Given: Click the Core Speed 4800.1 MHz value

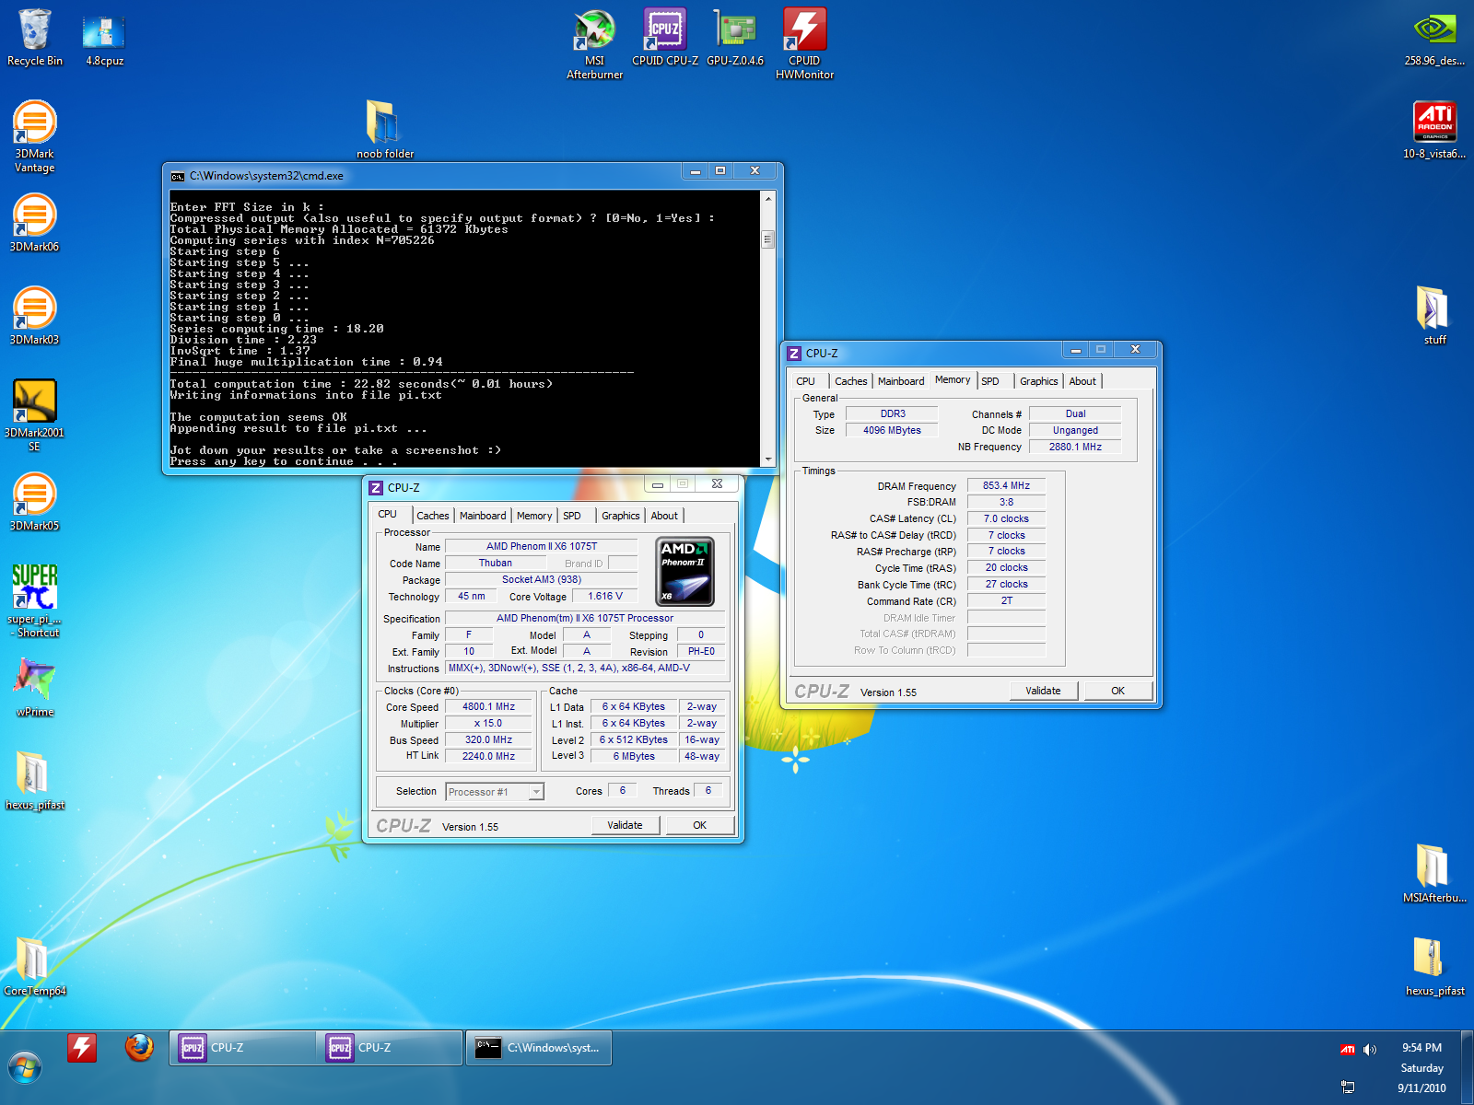Looking at the screenshot, I should (x=488, y=707).
